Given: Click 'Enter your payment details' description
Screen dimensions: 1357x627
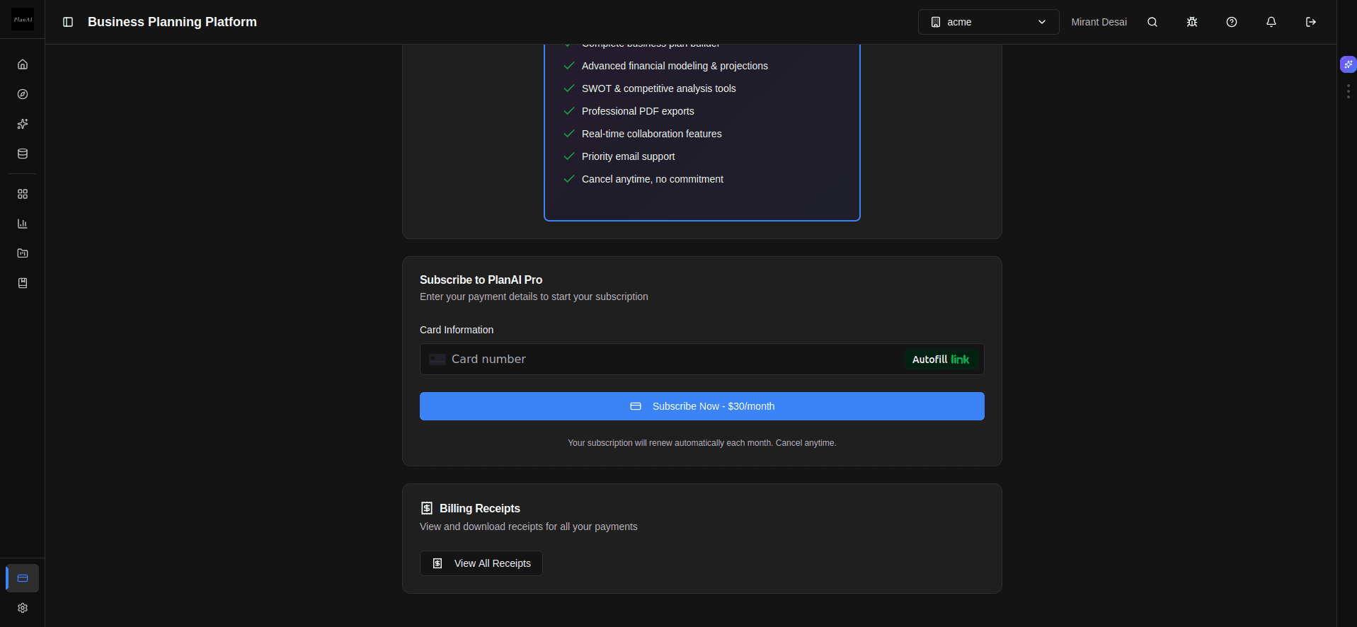Looking at the screenshot, I should pos(534,297).
